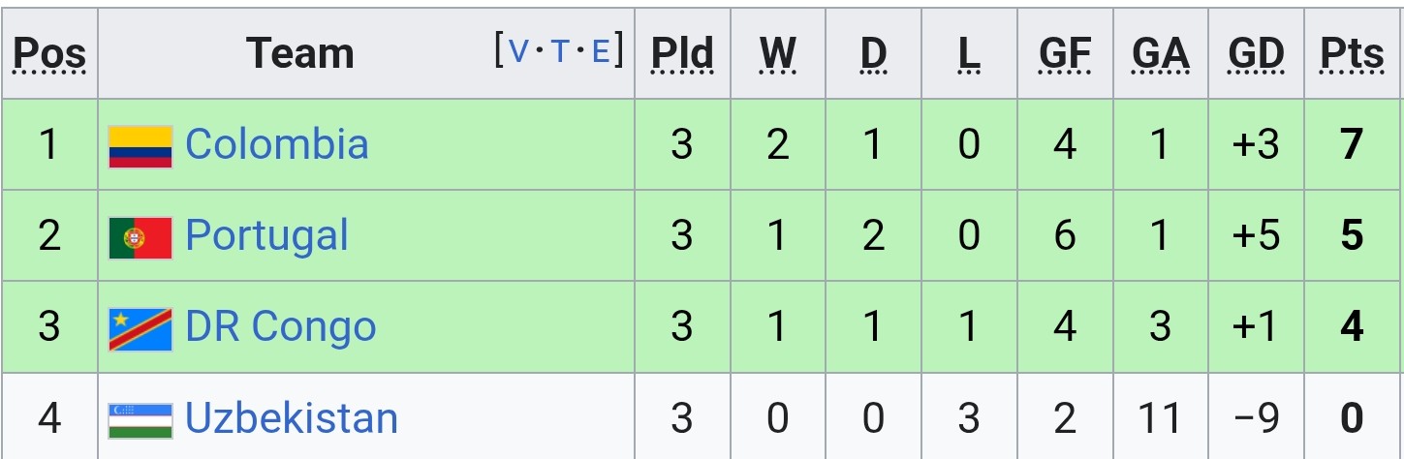Click the Pts column header

(x=1353, y=54)
